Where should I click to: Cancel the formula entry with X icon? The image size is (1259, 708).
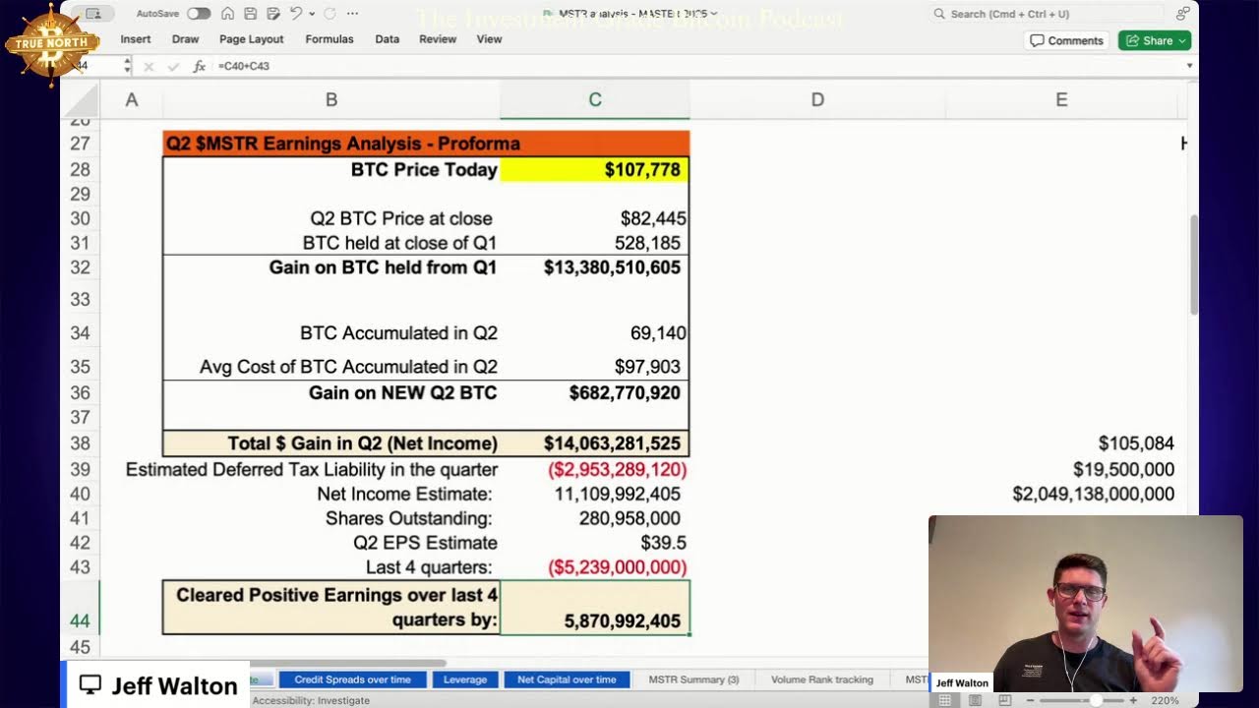(149, 66)
